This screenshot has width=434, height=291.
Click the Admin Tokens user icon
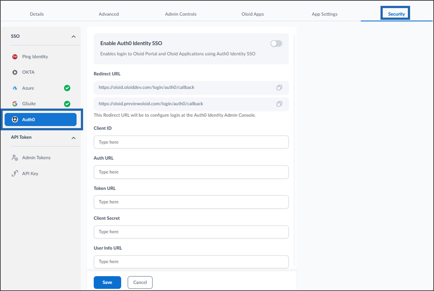15,158
